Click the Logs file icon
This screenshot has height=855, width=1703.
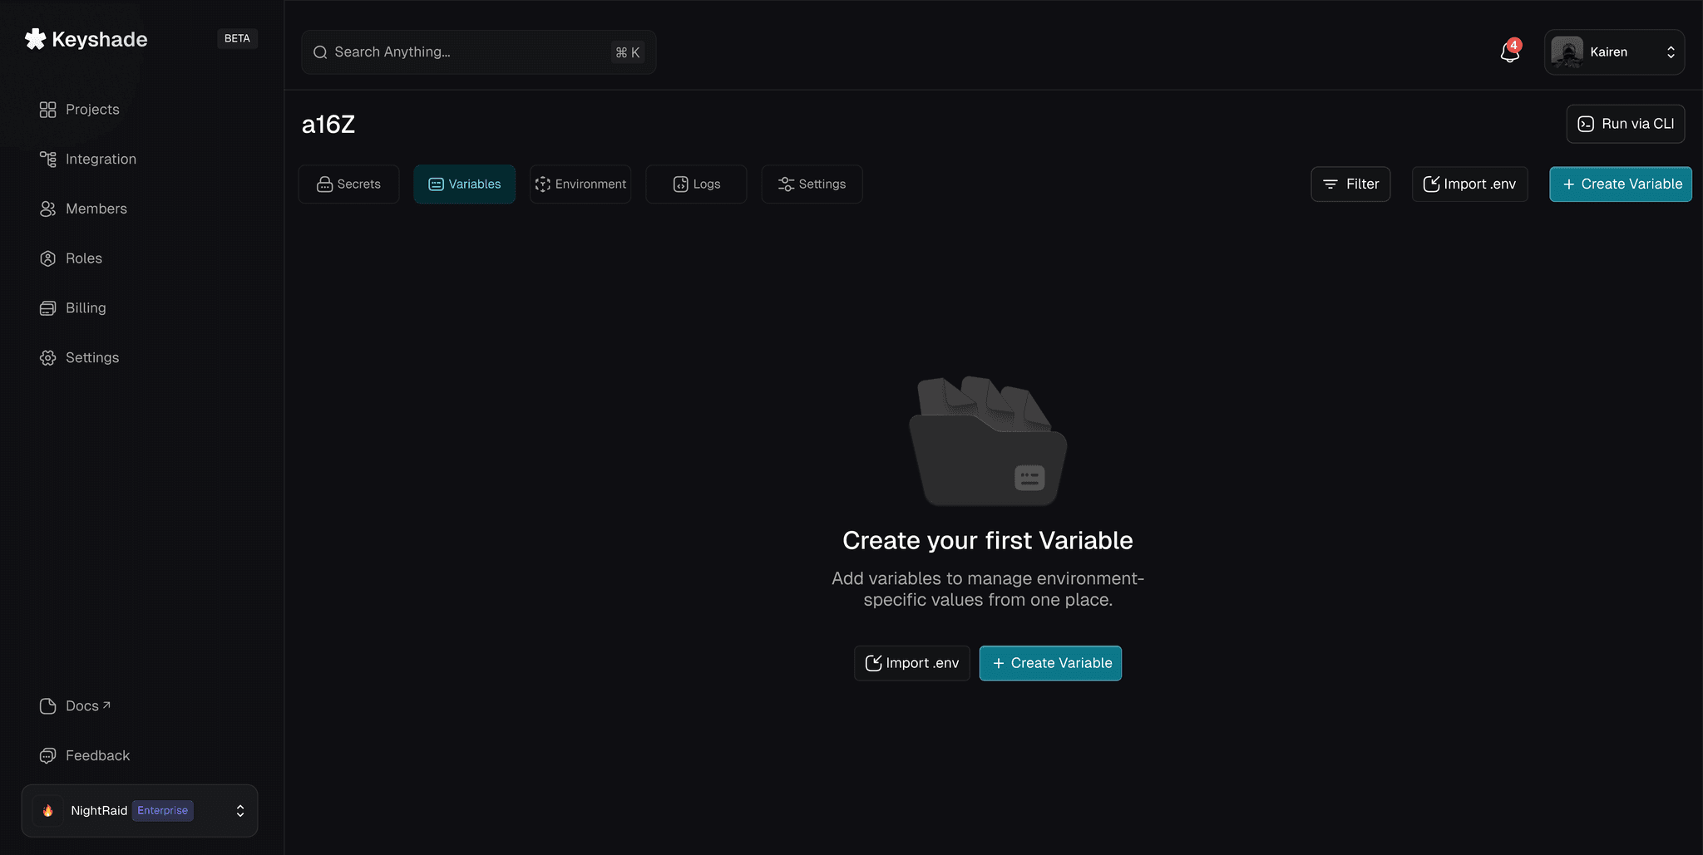click(x=681, y=184)
